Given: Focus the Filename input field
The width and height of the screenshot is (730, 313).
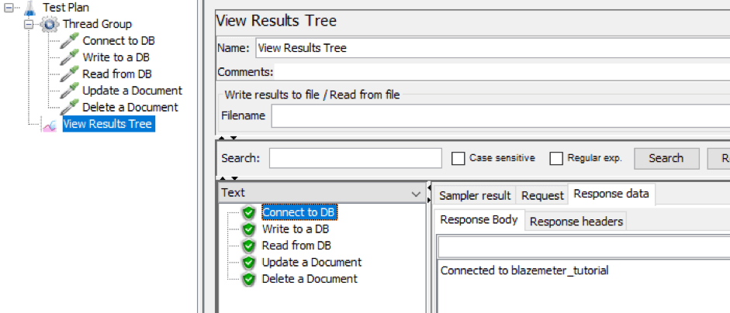Looking at the screenshot, I should [500, 115].
